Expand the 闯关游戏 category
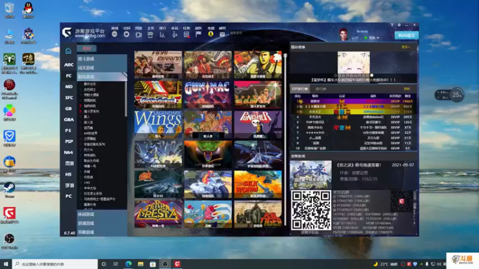 point(102,68)
